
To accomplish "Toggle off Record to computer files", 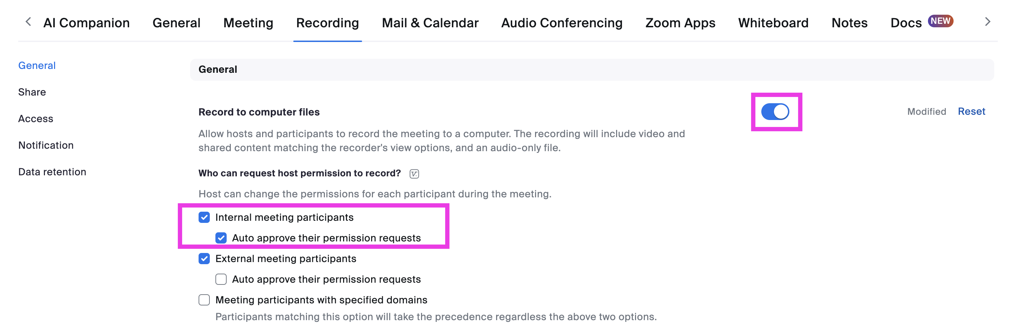I will (x=775, y=112).
